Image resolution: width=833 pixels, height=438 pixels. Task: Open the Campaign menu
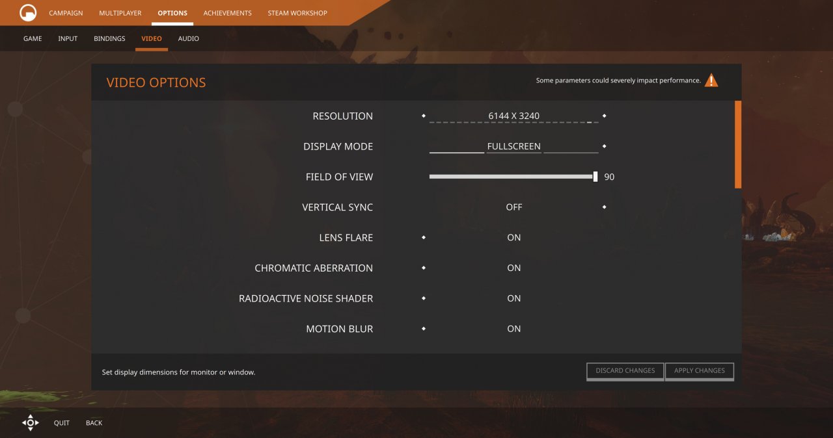(66, 13)
